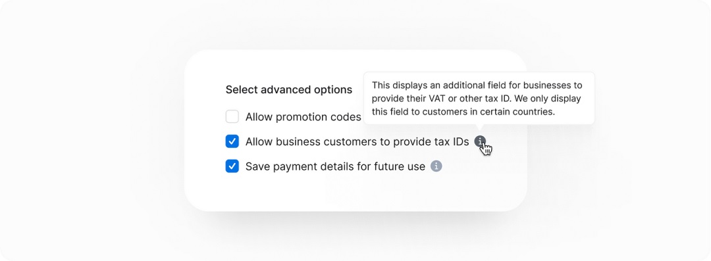Click the 'Allow promotion codes' label text
The image size is (711, 261).
(x=303, y=117)
